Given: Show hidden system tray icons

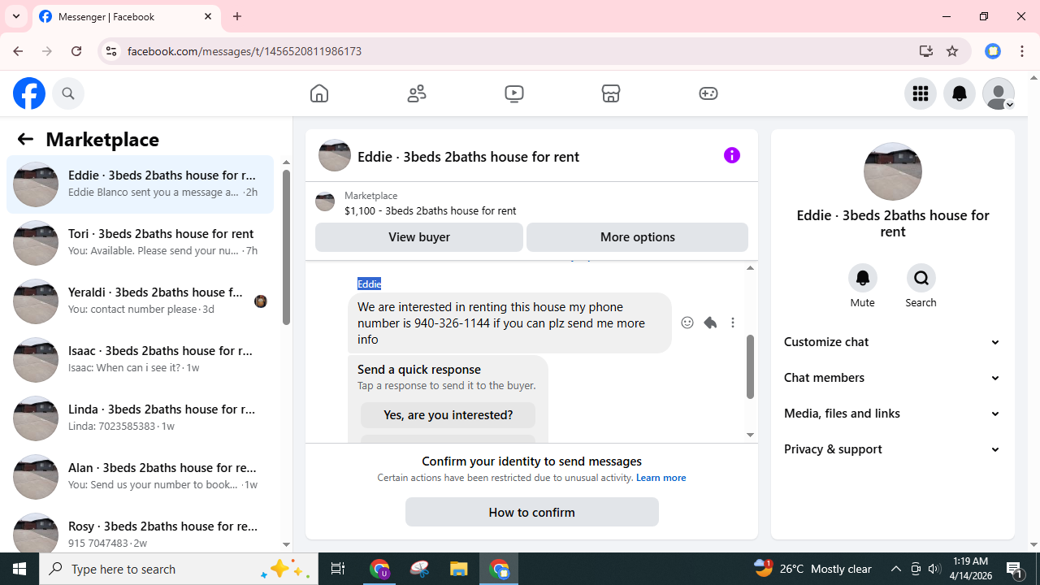Looking at the screenshot, I should 895,569.
